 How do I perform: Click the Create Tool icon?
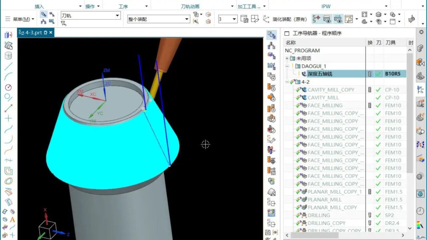pyautogui.click(x=272, y=87)
